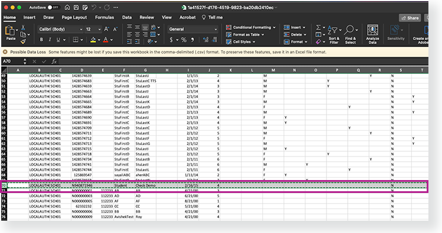Open Conditional Formatting dropdown
The image size is (442, 233).
pos(250,27)
